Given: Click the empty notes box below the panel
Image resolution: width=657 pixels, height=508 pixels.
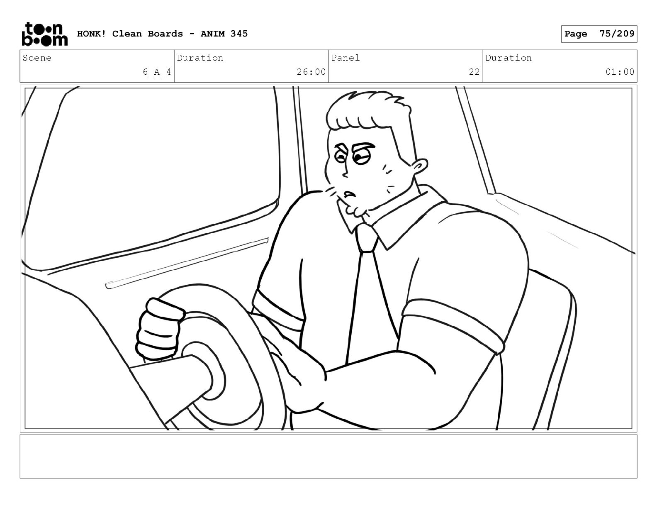Looking at the screenshot, I should point(328,456).
